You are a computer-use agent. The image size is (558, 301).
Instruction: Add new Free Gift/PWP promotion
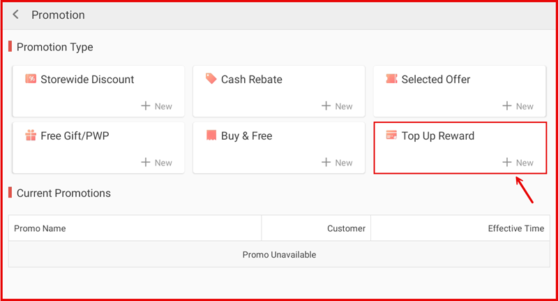(x=156, y=163)
